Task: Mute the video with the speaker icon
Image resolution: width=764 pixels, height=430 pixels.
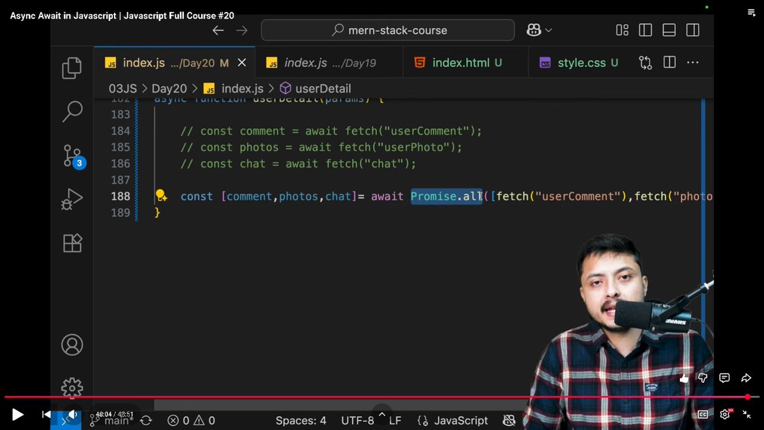Action: (x=72, y=414)
